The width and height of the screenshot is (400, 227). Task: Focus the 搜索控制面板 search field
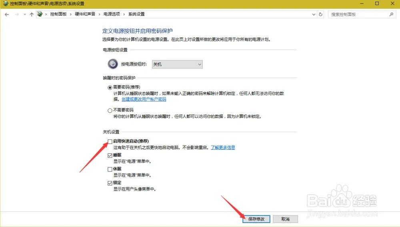[362, 14]
